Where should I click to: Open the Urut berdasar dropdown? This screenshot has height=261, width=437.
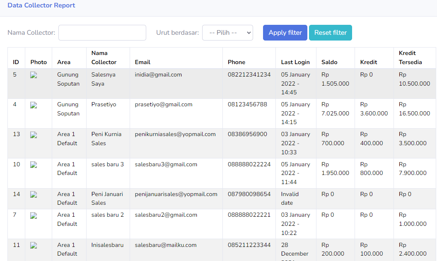(227, 33)
